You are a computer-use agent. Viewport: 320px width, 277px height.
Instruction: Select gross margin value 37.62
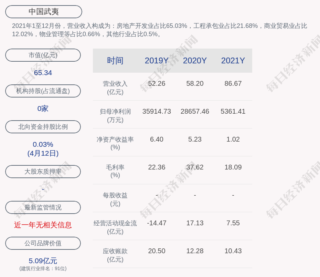195,167
